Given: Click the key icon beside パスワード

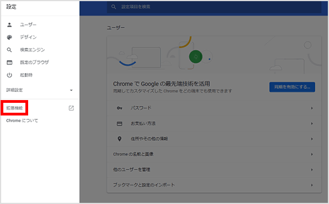Looking at the screenshot, I should pos(119,108).
